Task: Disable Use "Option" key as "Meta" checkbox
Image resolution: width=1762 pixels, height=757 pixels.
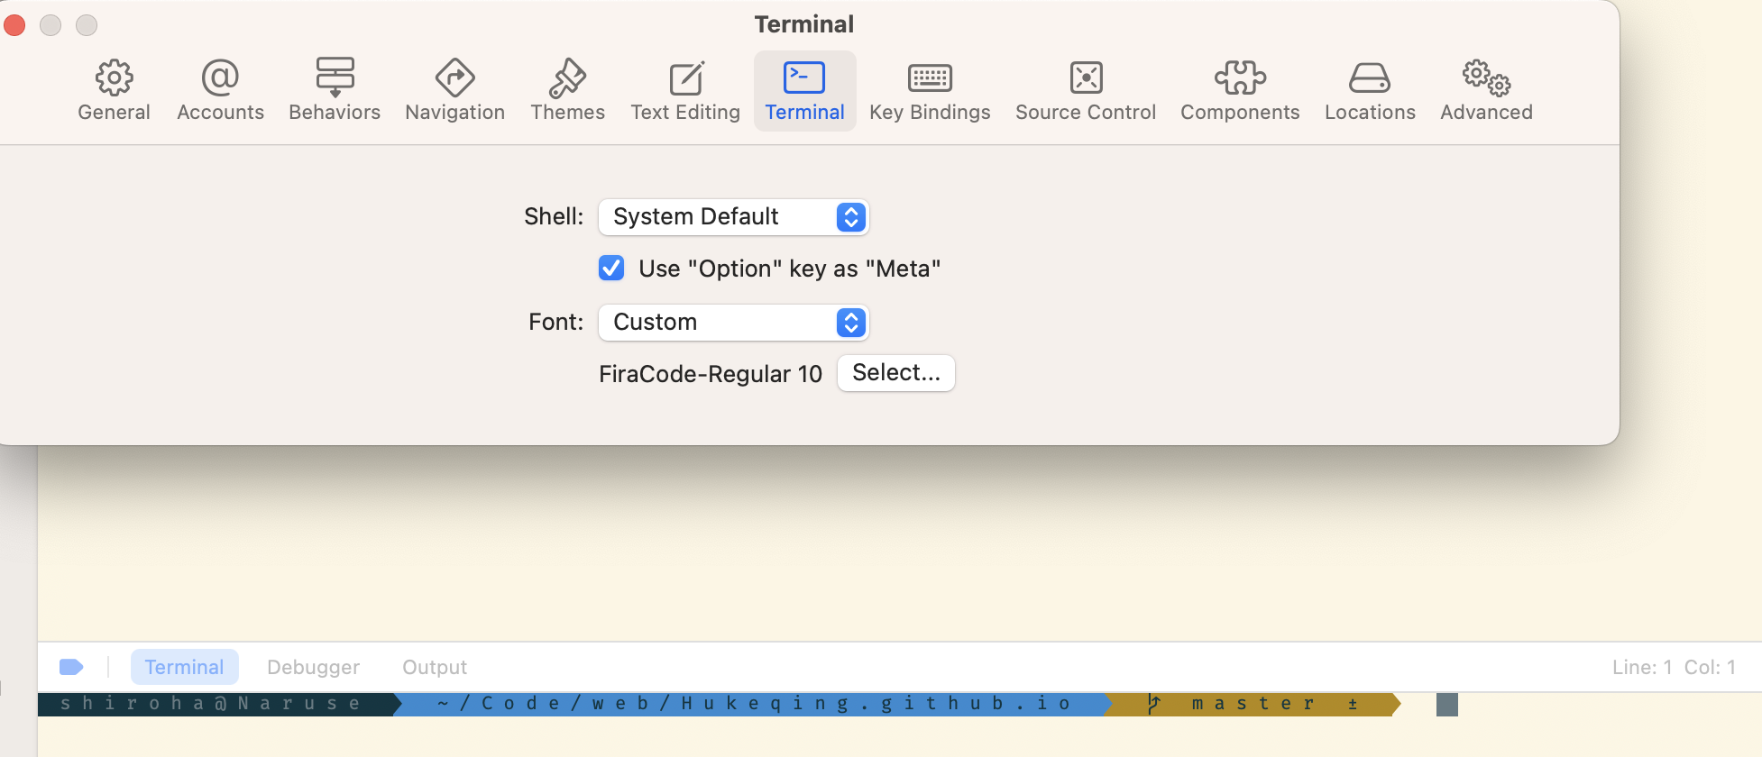Action: click(611, 269)
